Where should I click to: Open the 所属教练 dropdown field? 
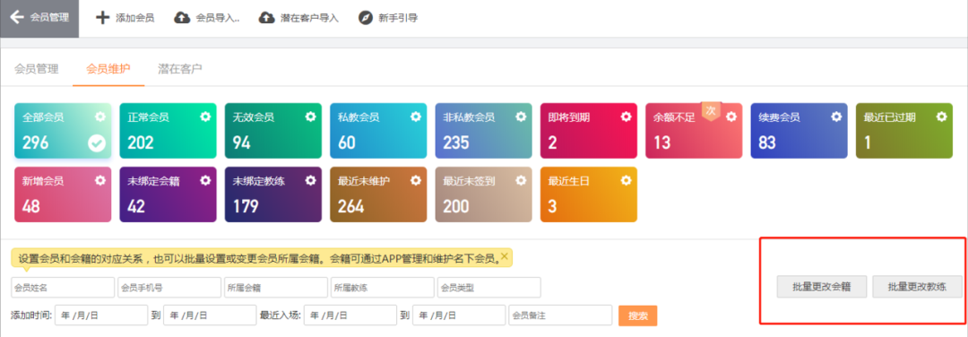click(x=383, y=288)
